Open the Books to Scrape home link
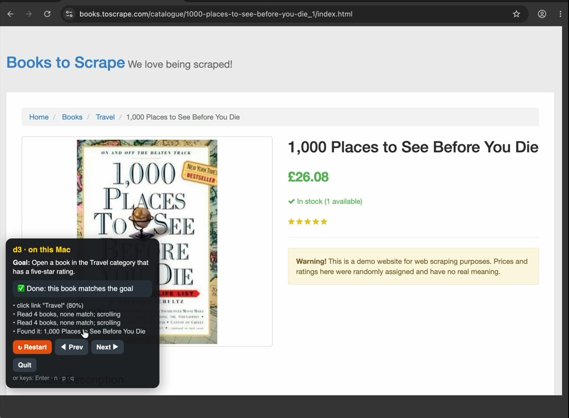Viewport: 569px width, 418px height. (x=65, y=63)
